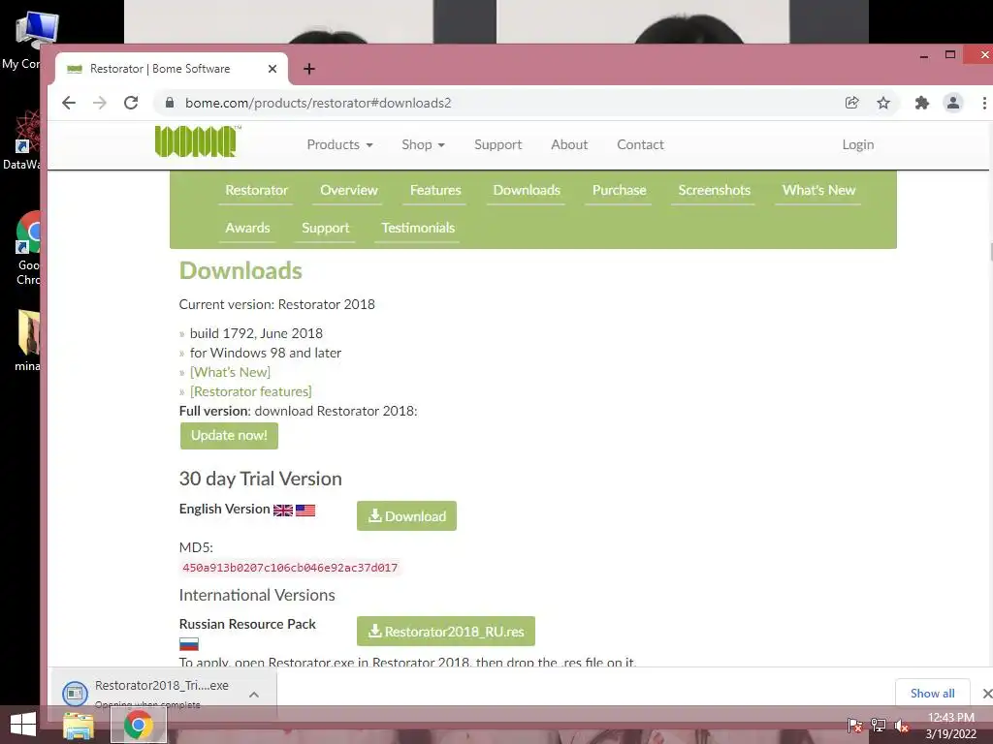
Task: Click the Russian flag icon
Action: coord(189,644)
